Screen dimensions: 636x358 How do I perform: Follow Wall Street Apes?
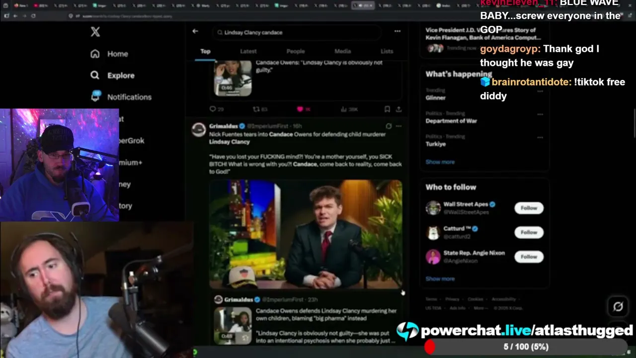click(x=529, y=208)
